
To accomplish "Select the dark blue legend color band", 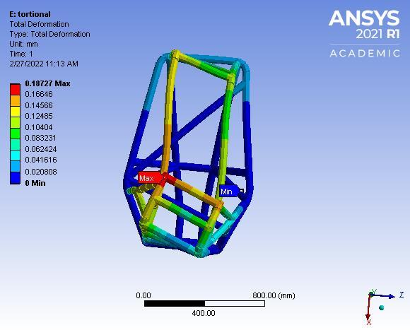I will pos(15,178).
